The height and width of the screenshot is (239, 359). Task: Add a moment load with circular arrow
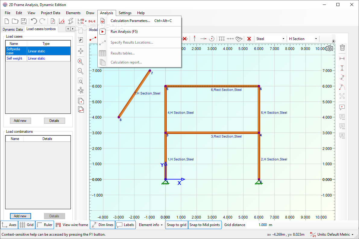pyautogui.click(x=212, y=39)
